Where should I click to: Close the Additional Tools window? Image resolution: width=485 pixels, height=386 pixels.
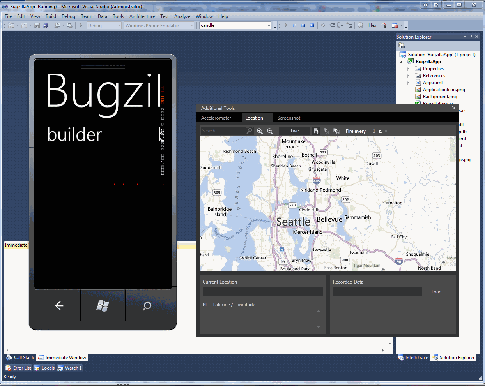click(x=454, y=108)
